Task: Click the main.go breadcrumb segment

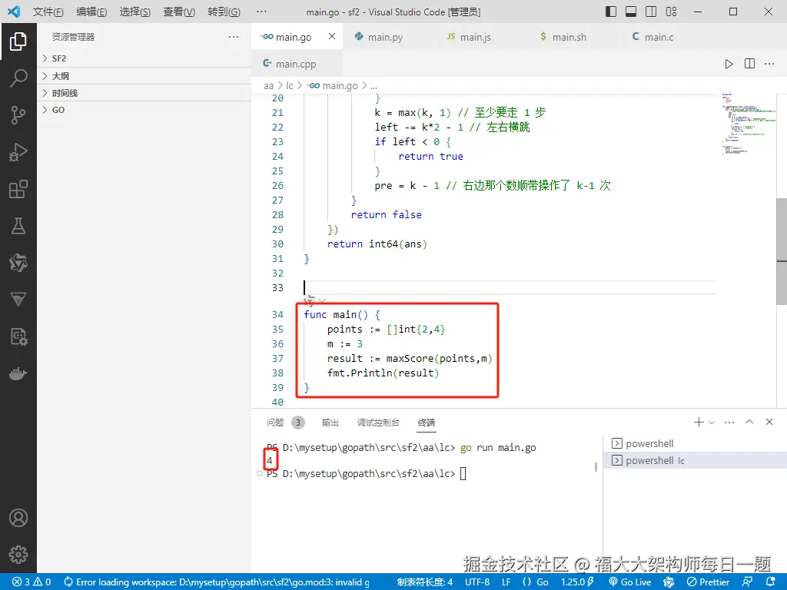Action: pos(334,86)
